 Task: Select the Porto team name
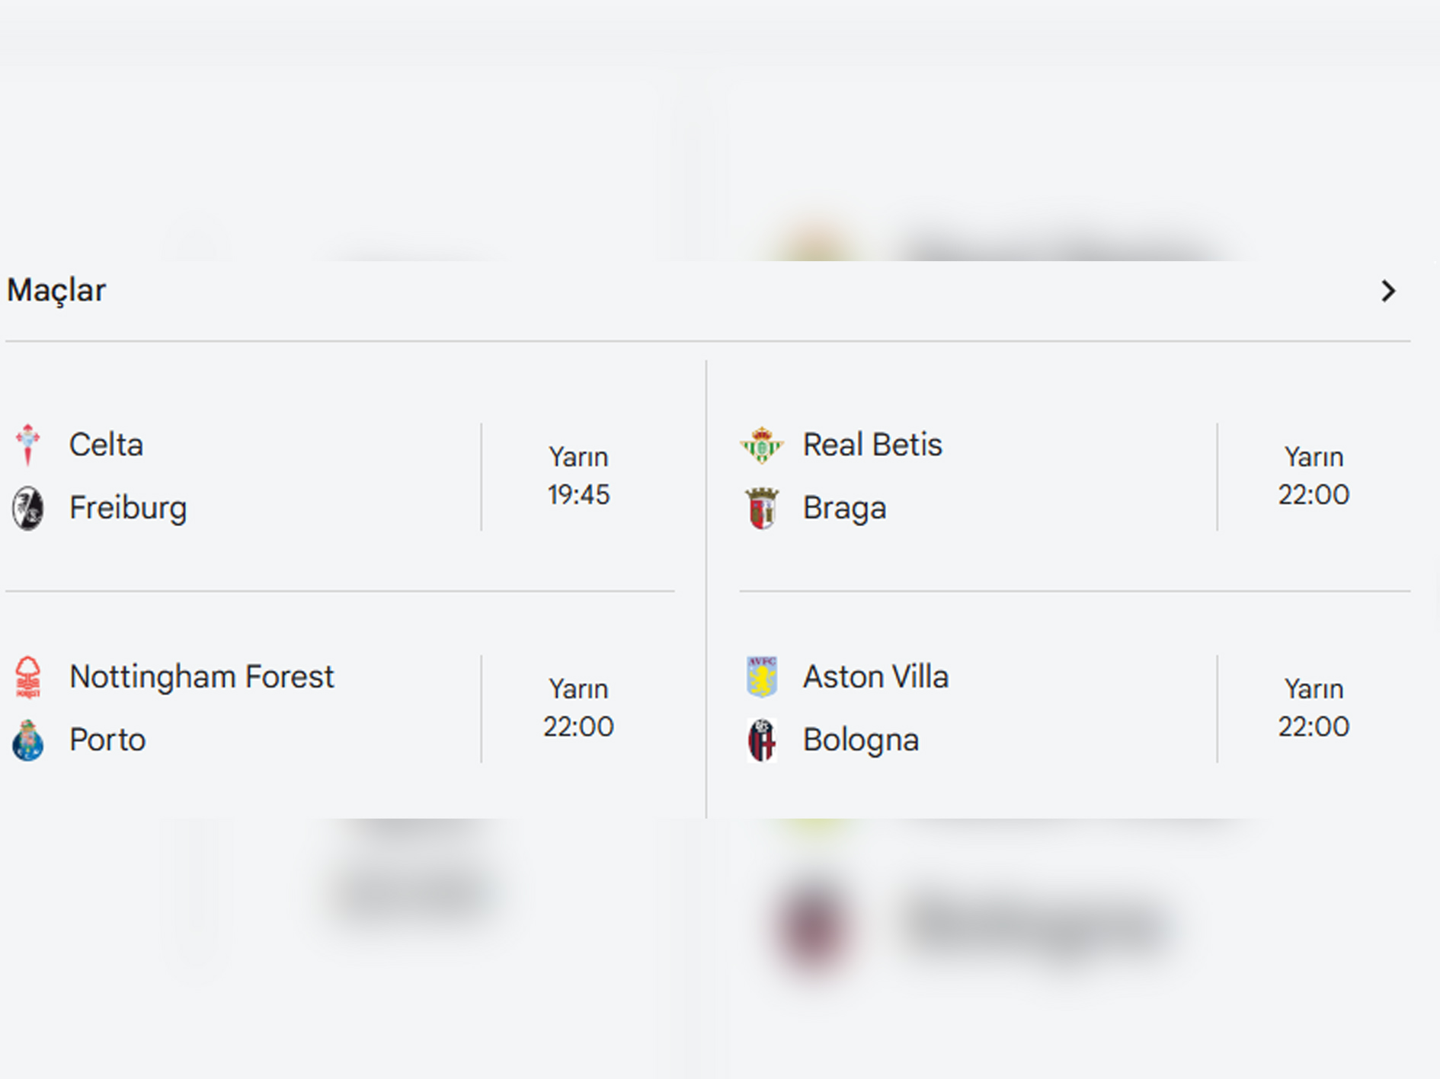point(107,740)
